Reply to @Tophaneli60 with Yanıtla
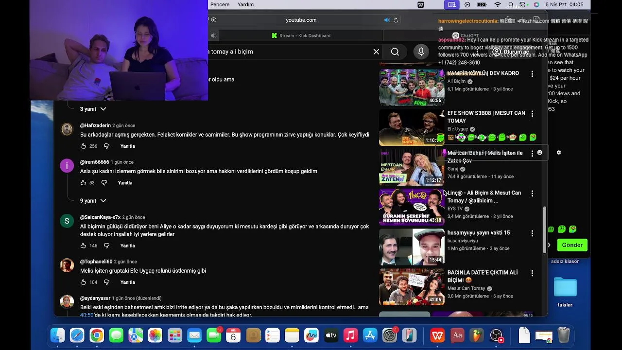The image size is (622, 350). pos(128,282)
